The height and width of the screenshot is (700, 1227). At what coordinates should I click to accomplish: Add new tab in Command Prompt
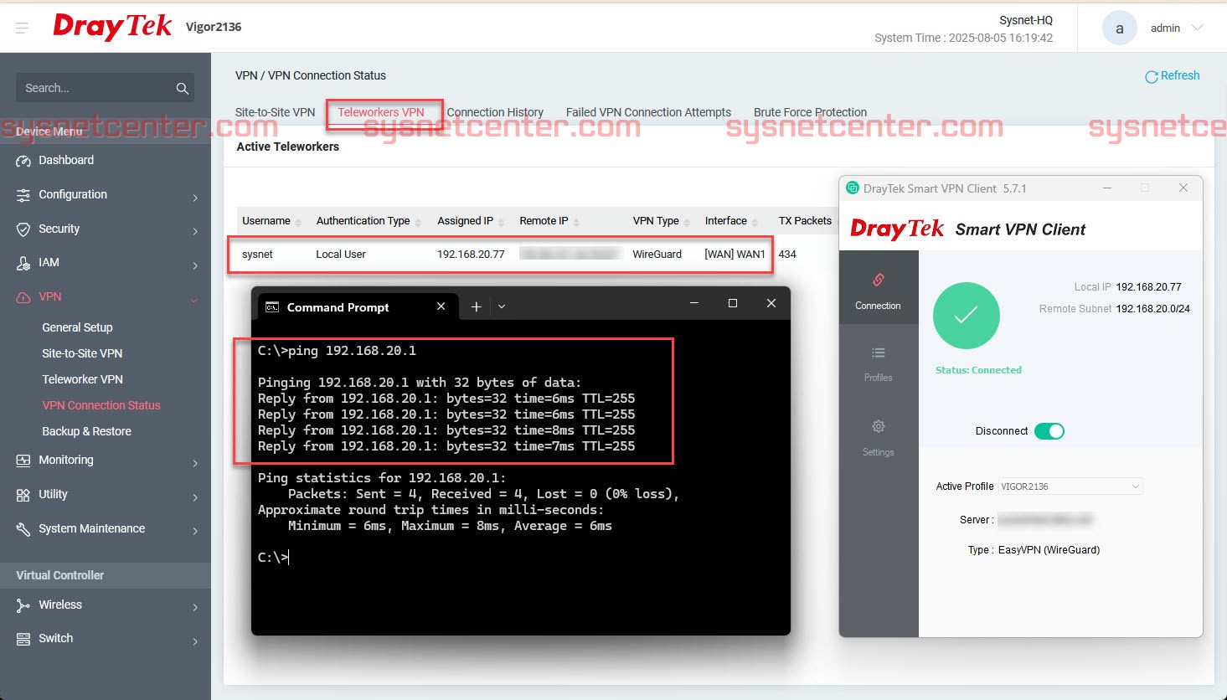tap(476, 306)
